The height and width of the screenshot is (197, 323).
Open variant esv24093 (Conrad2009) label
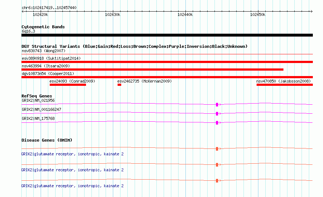click(72, 81)
